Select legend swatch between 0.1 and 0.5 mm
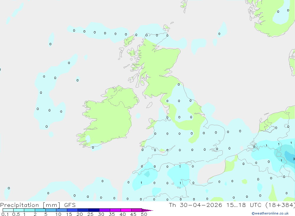The image size is (295, 216). click(8, 210)
